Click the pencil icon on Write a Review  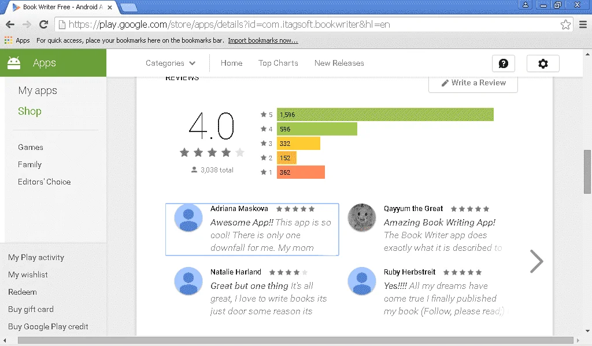coord(445,83)
